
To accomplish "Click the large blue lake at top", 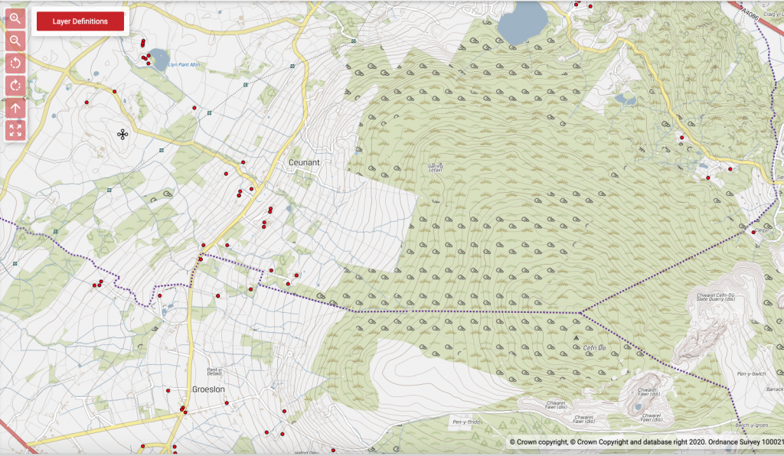I will click(x=524, y=22).
